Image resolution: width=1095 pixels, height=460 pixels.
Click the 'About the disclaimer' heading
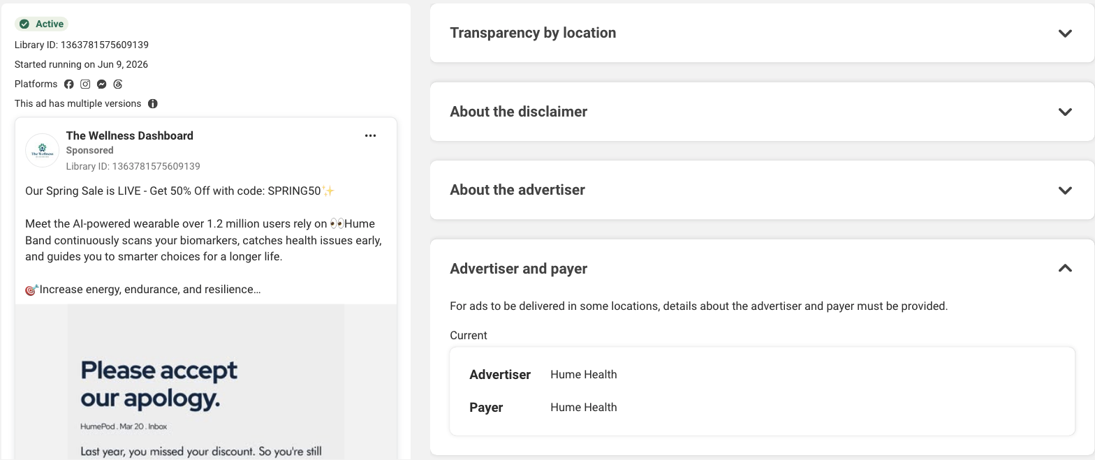pyautogui.click(x=519, y=112)
